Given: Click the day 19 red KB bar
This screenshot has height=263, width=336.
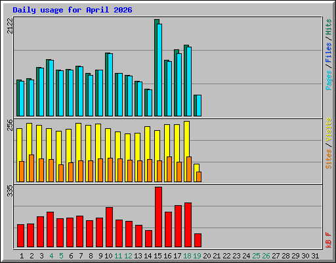Looking at the screenshot, I should pos(198,241).
